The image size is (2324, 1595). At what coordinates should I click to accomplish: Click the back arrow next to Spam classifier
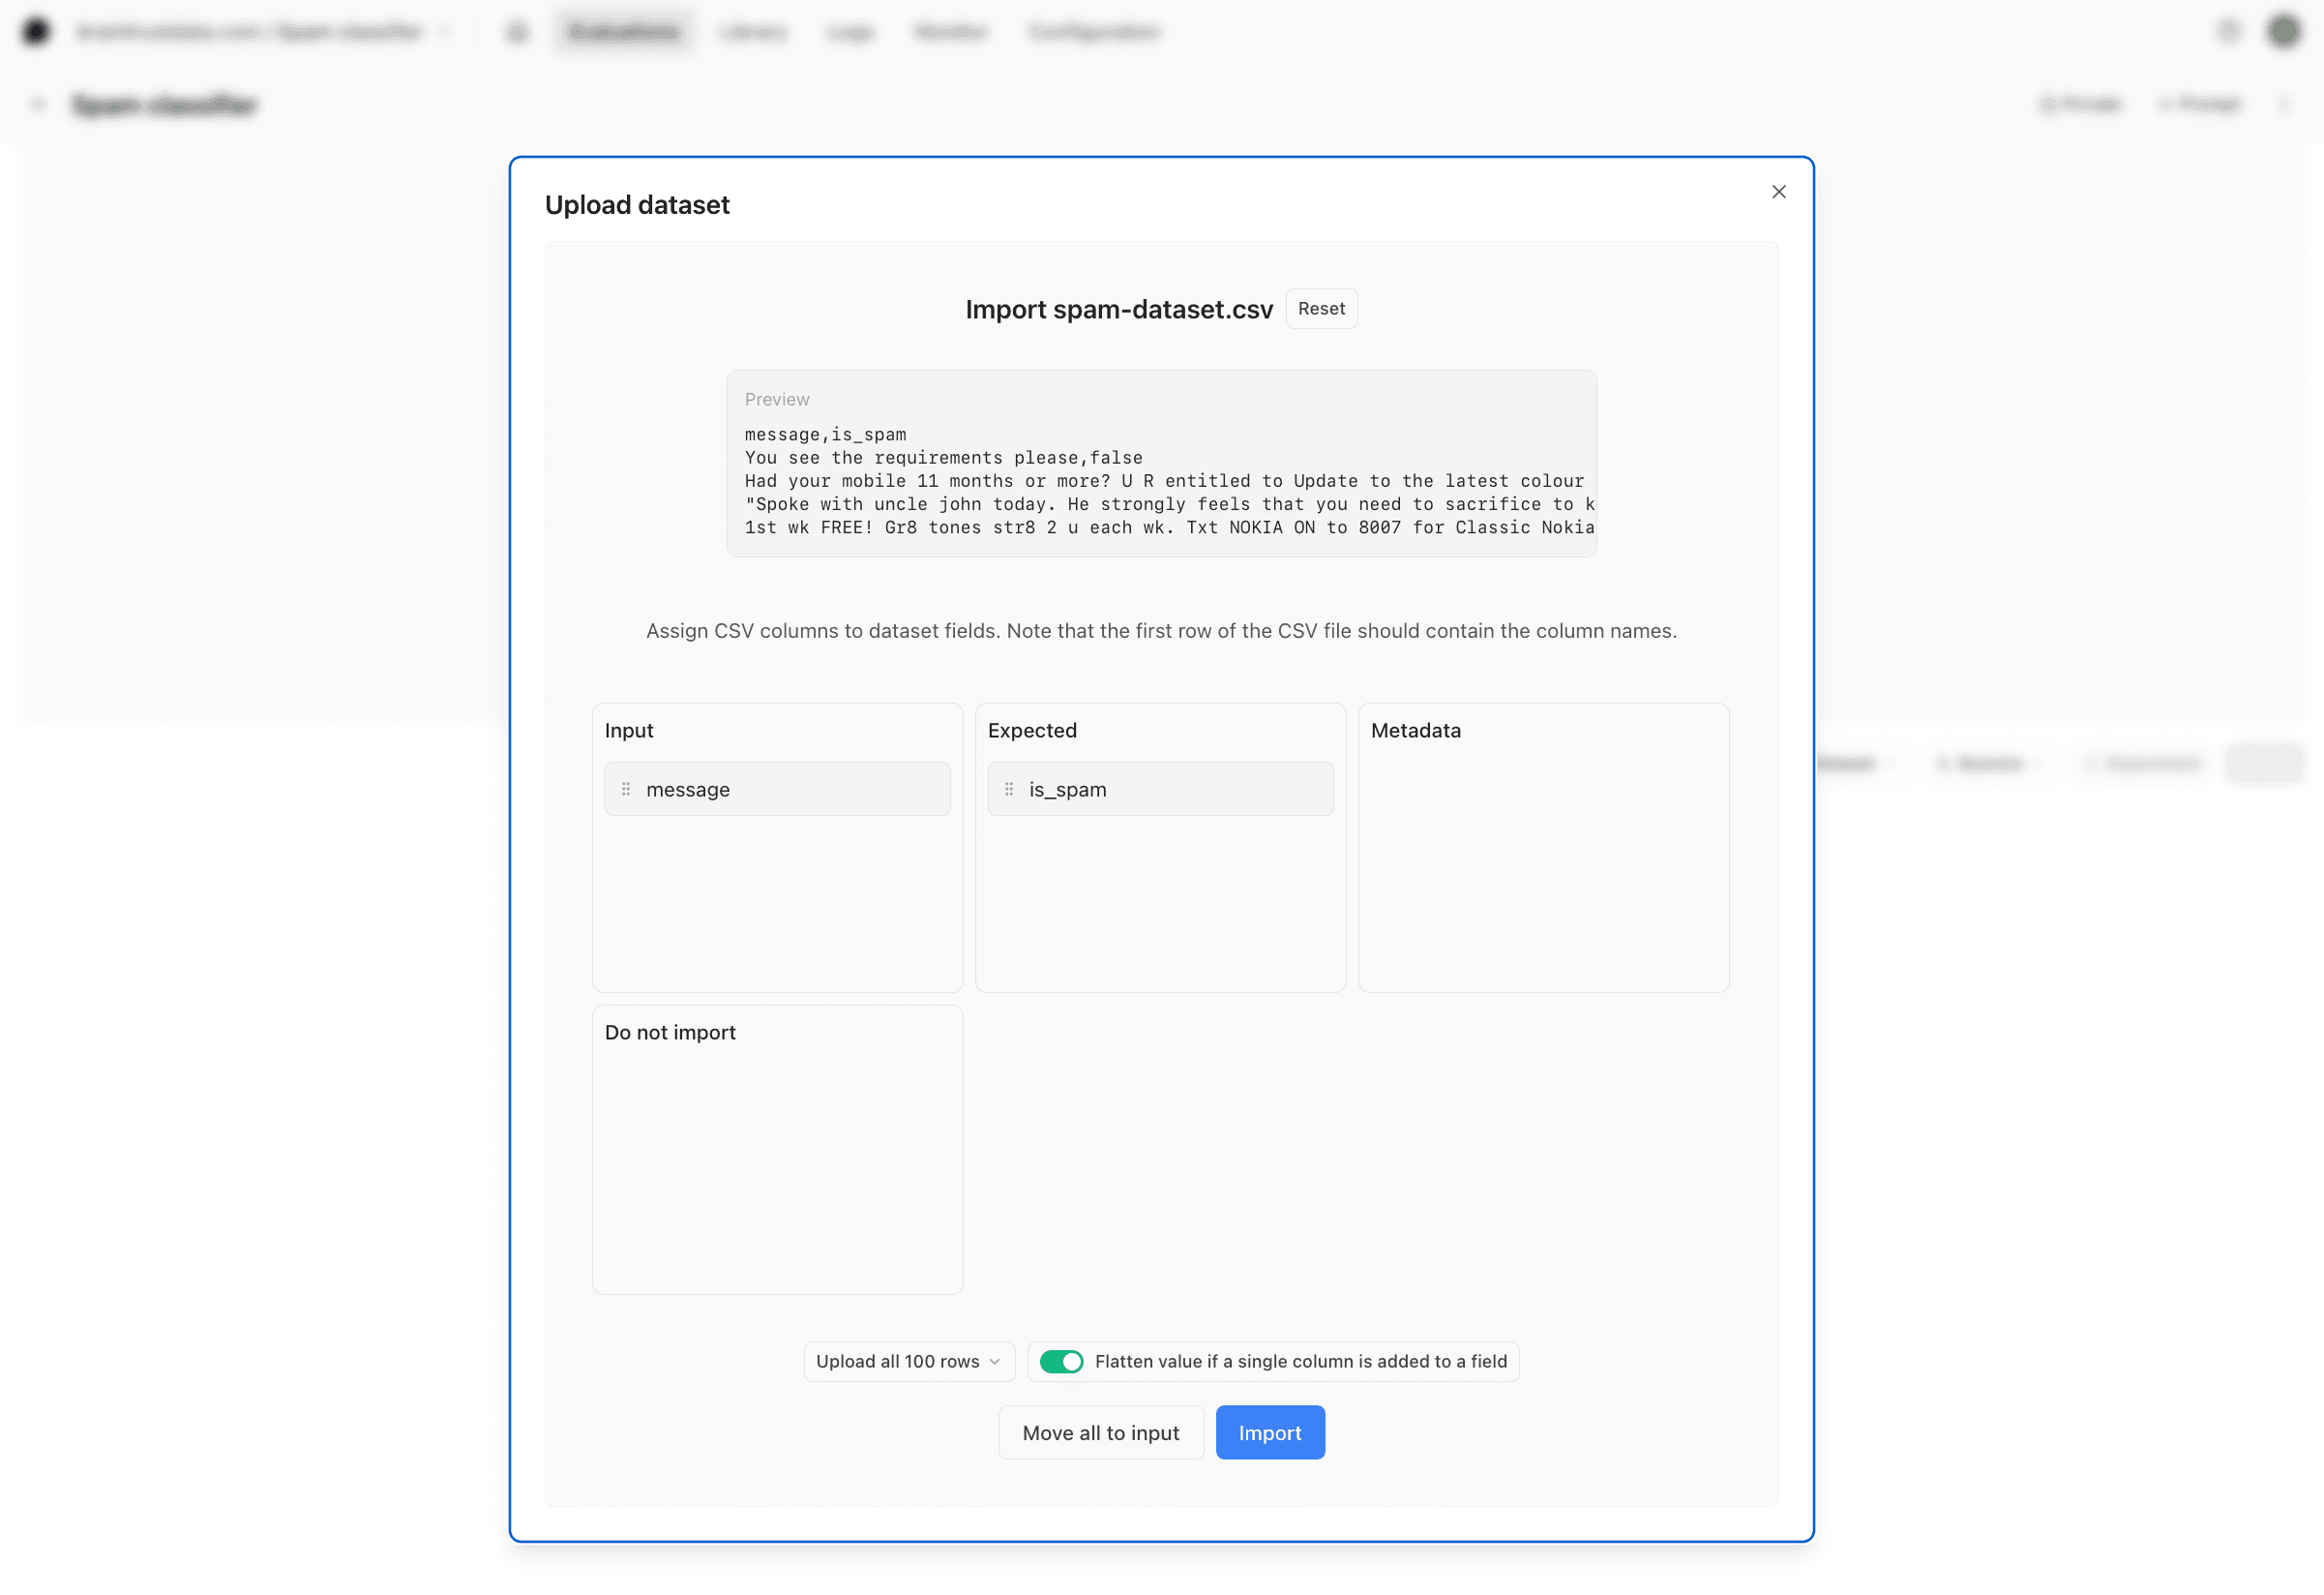tap(38, 105)
